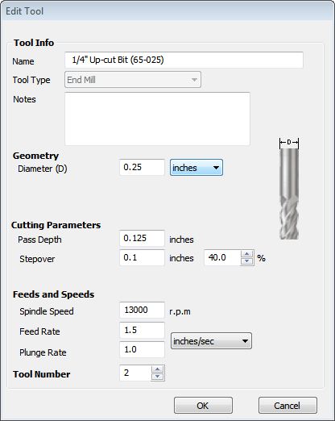Cancel the Edit Tool dialog
The height and width of the screenshot is (421, 335).
coord(287,406)
